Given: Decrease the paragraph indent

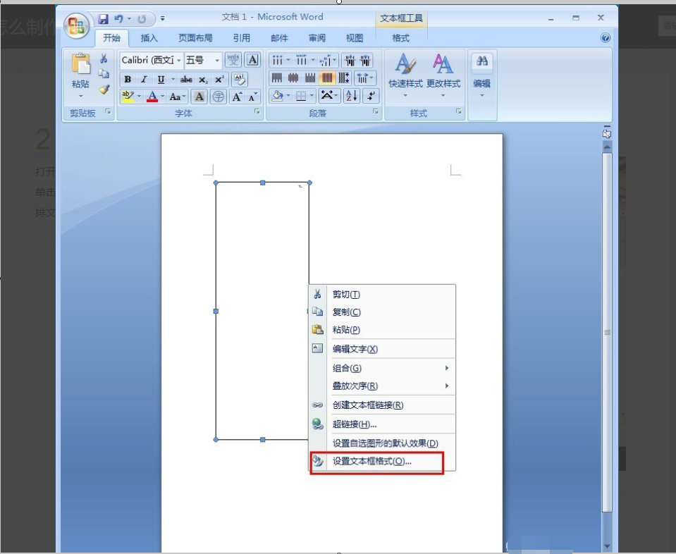Looking at the screenshot, I should pyautogui.click(x=350, y=61).
